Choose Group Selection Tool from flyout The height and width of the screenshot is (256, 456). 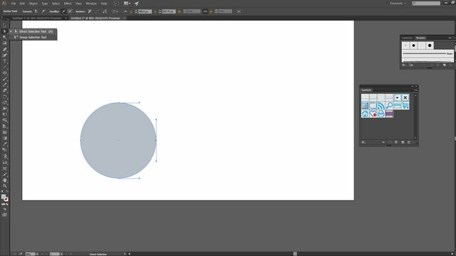coord(33,37)
